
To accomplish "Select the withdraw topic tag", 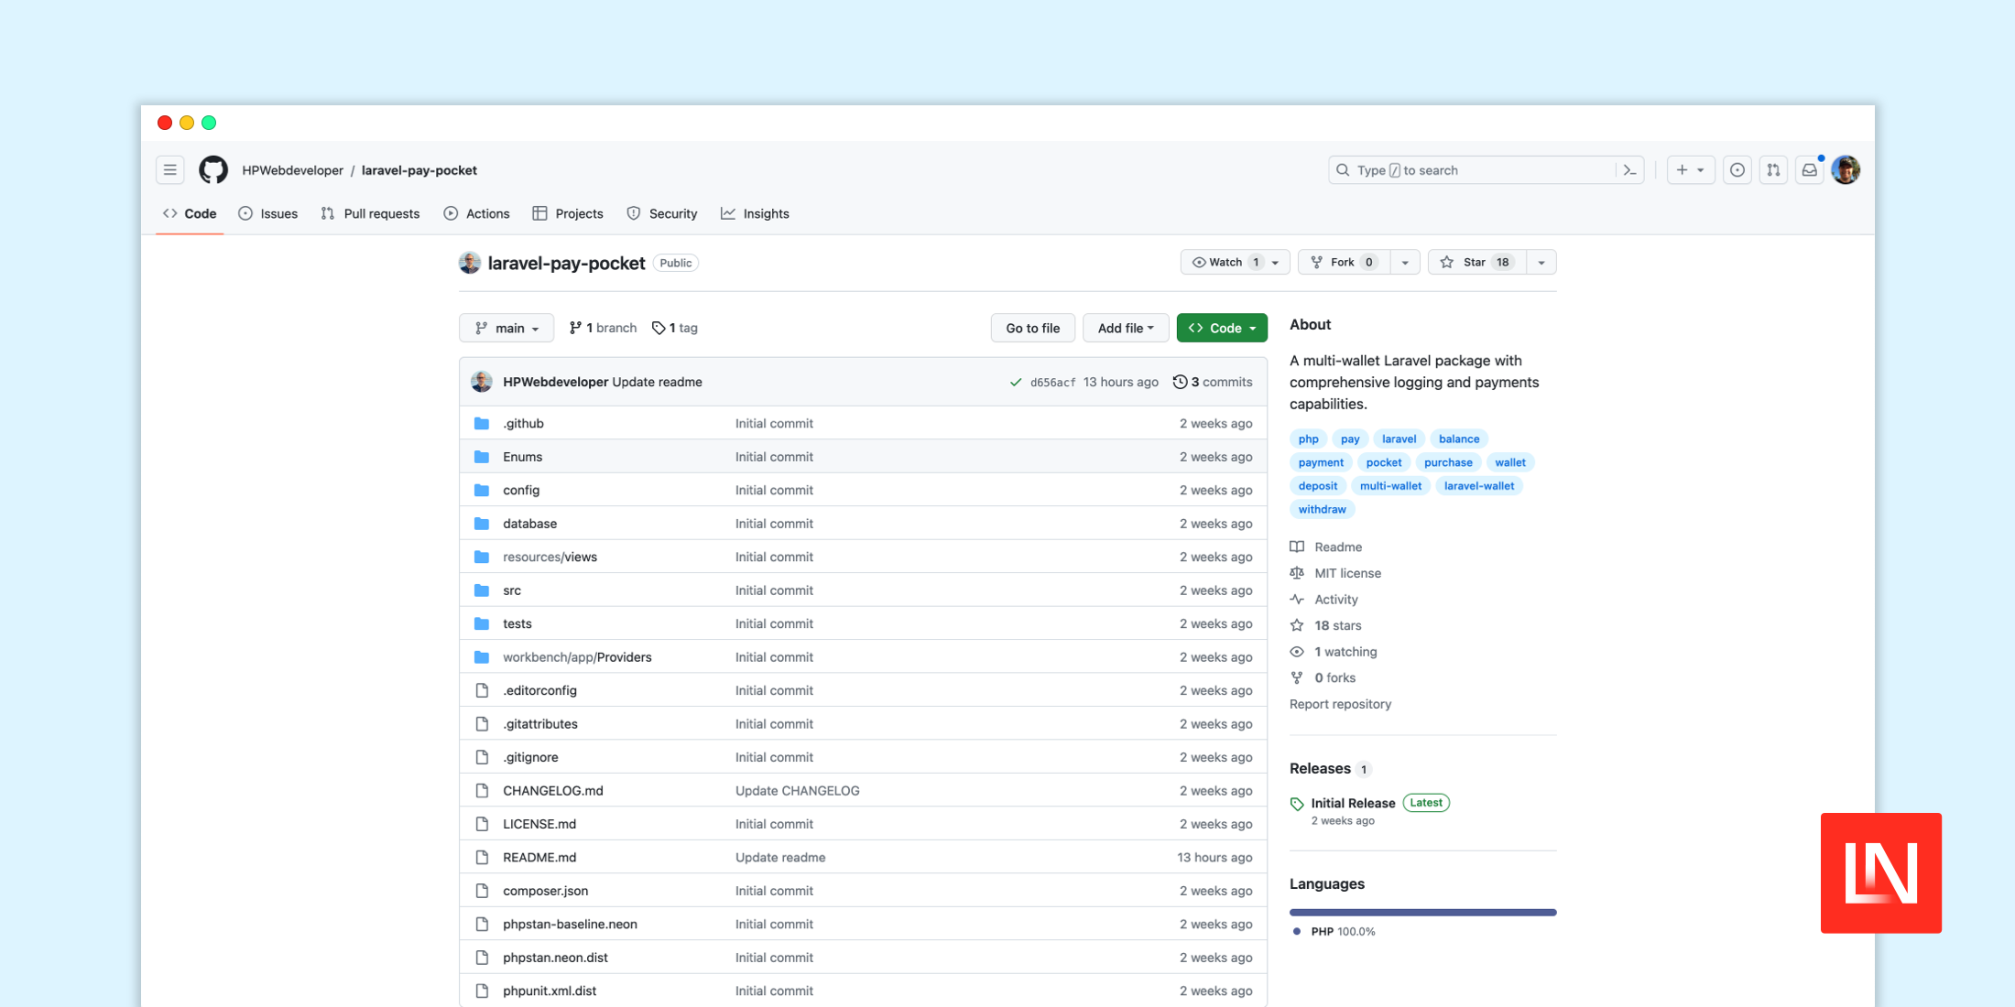I will tap(1322, 510).
